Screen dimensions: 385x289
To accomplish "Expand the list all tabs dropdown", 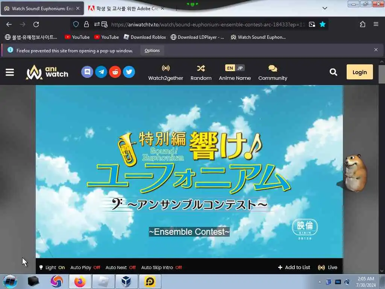I will 324,8.
